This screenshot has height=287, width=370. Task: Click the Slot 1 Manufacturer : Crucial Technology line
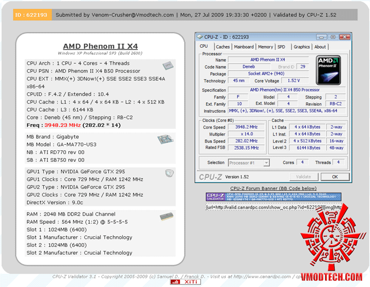pos(79,237)
